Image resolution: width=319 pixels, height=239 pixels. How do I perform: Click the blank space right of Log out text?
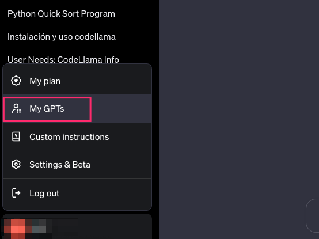pos(105,194)
